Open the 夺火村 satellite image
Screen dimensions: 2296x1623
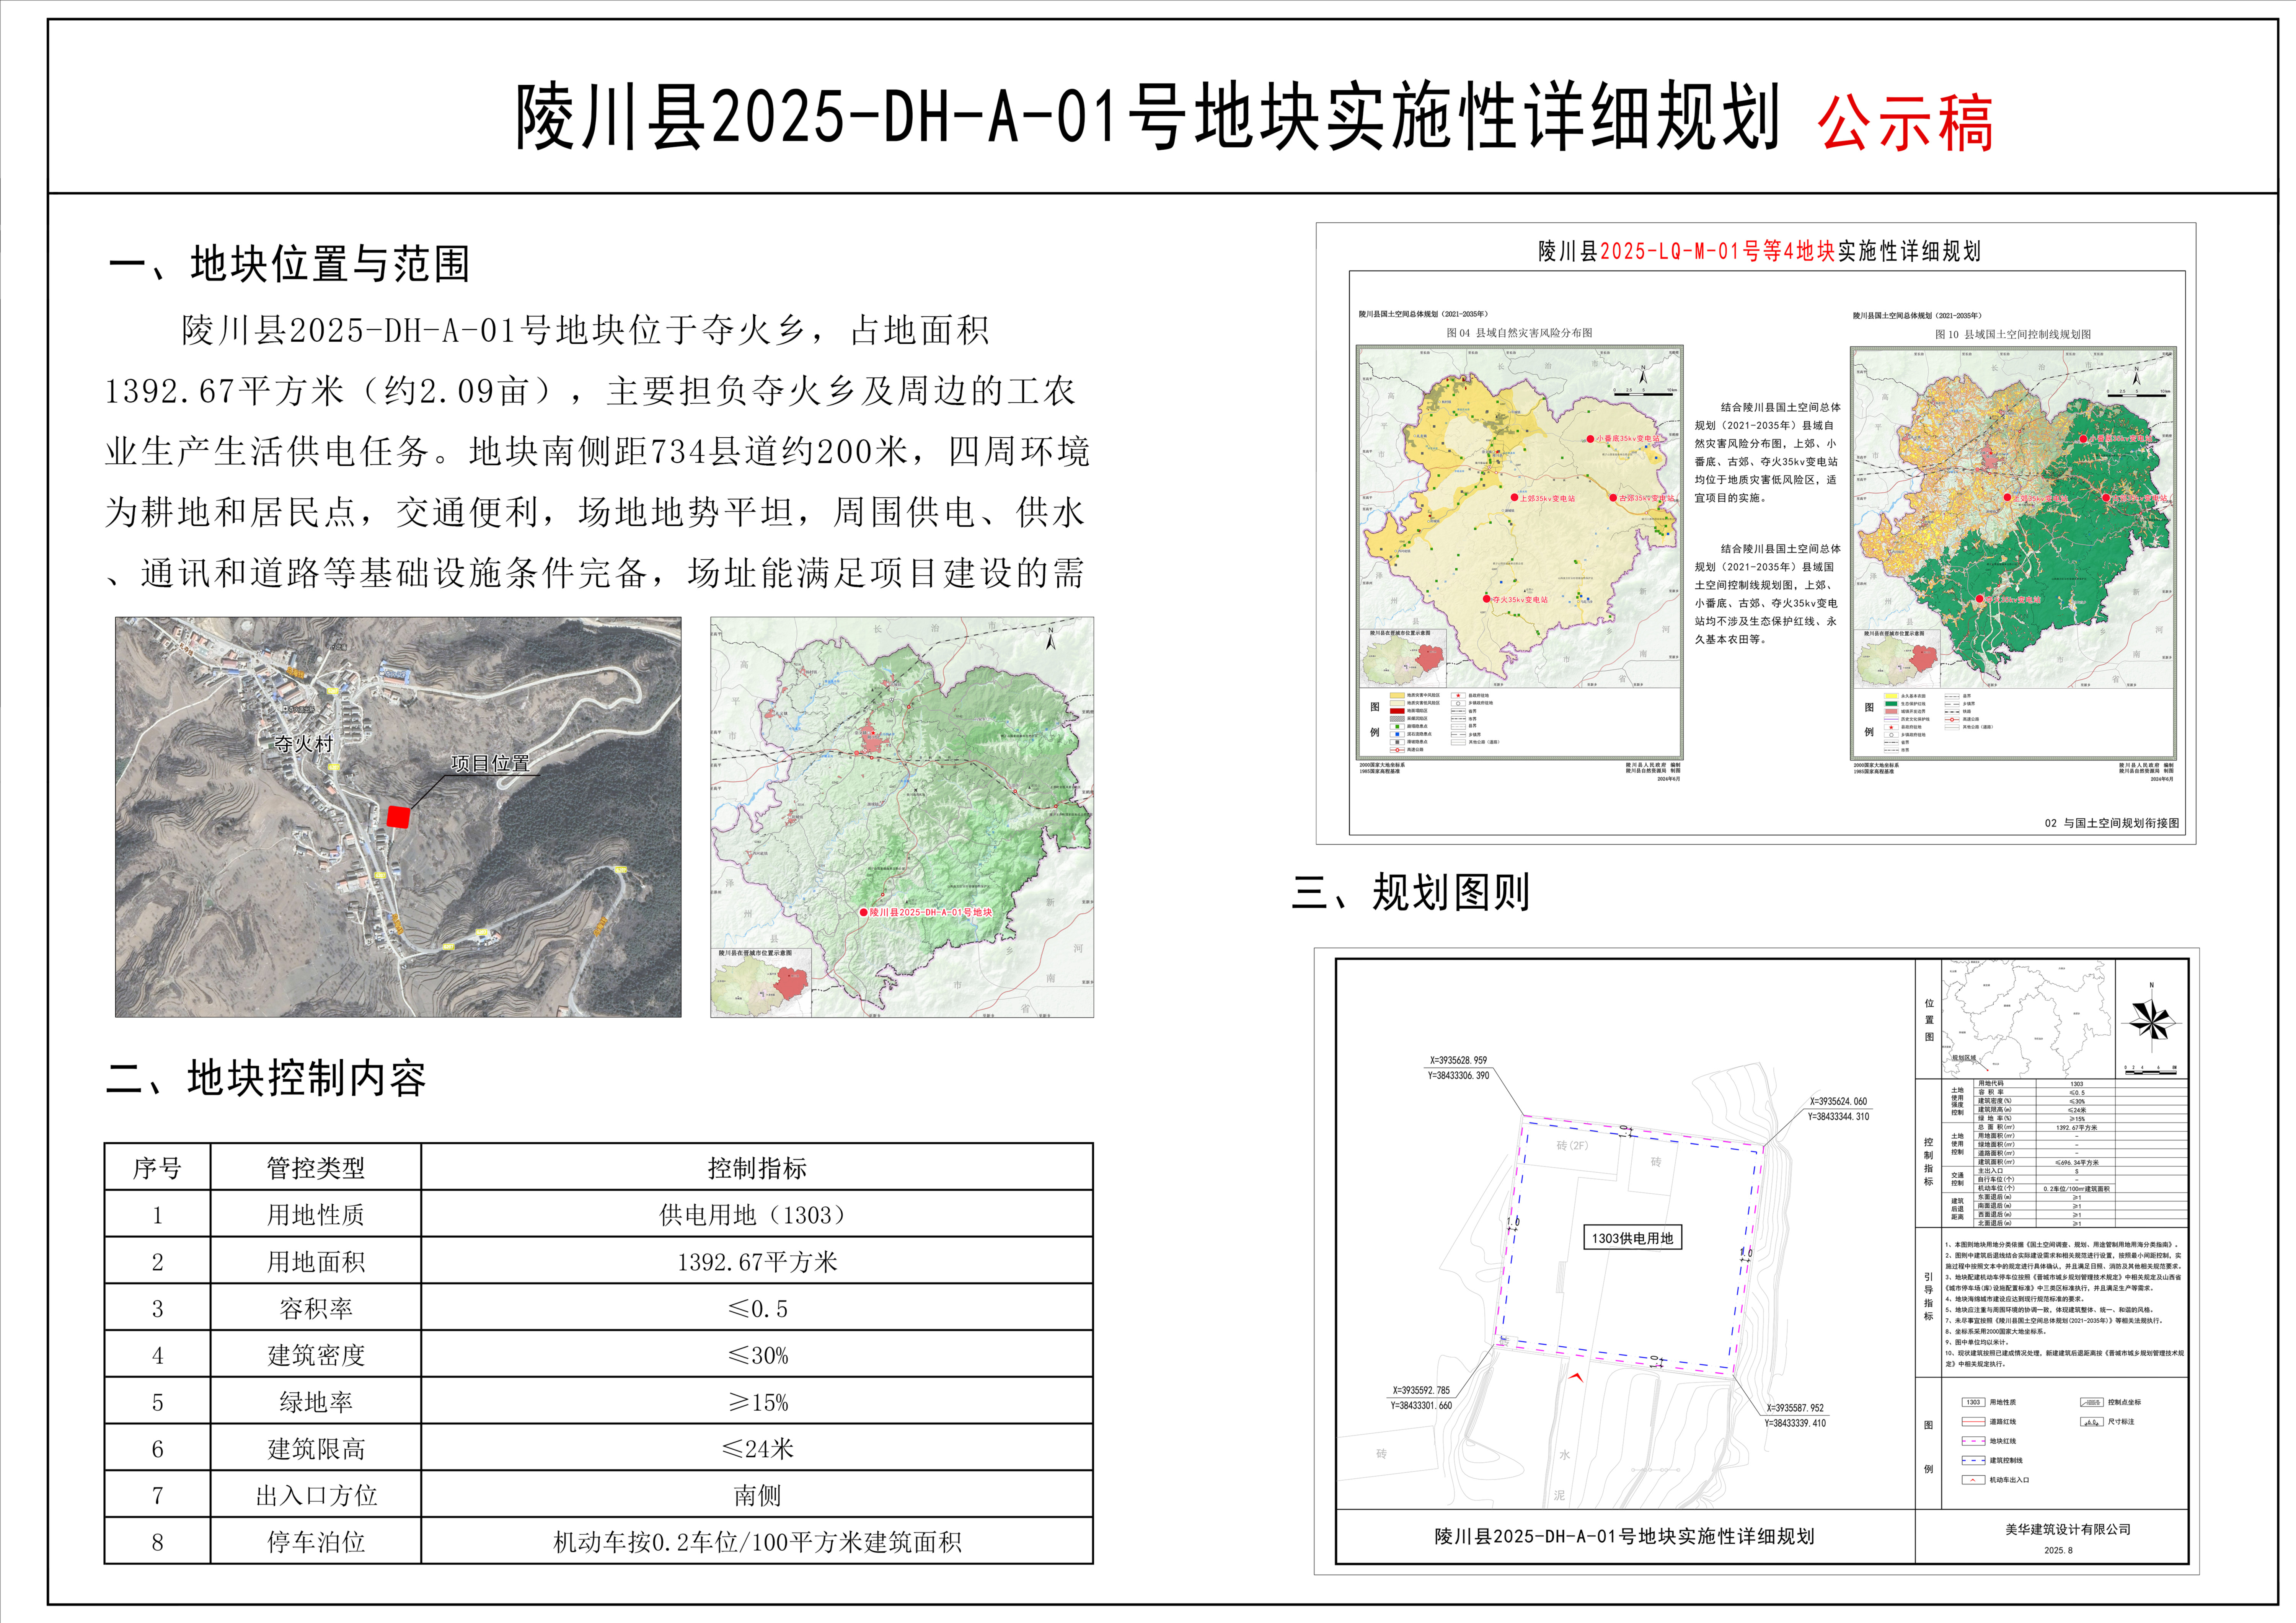pyautogui.click(x=398, y=817)
